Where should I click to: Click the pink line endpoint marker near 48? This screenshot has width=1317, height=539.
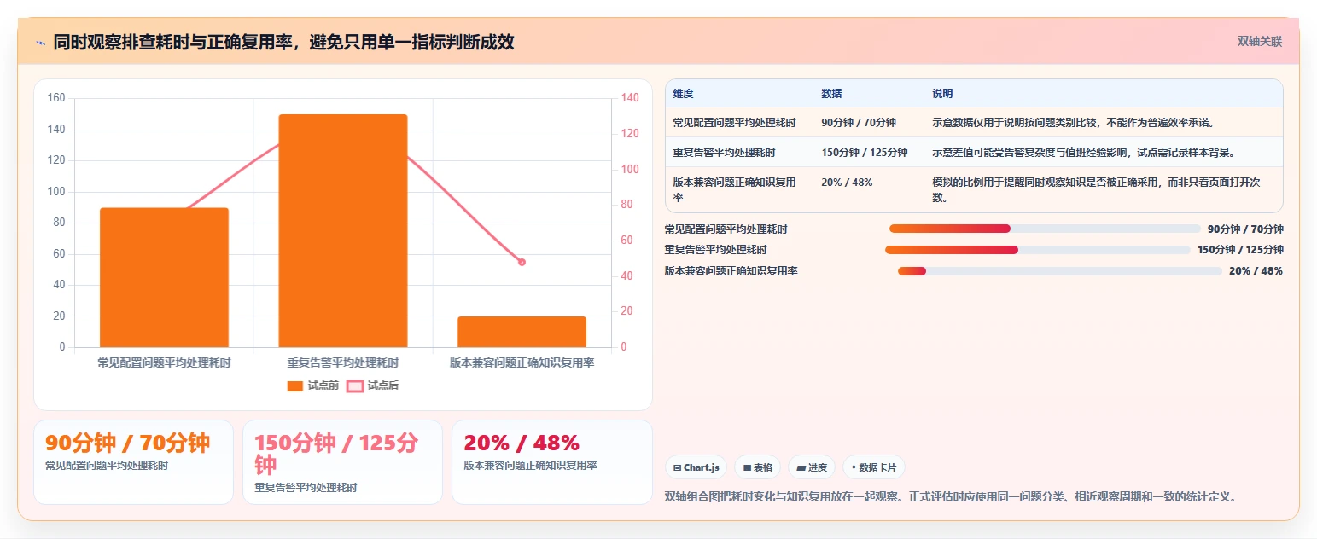[x=522, y=262]
